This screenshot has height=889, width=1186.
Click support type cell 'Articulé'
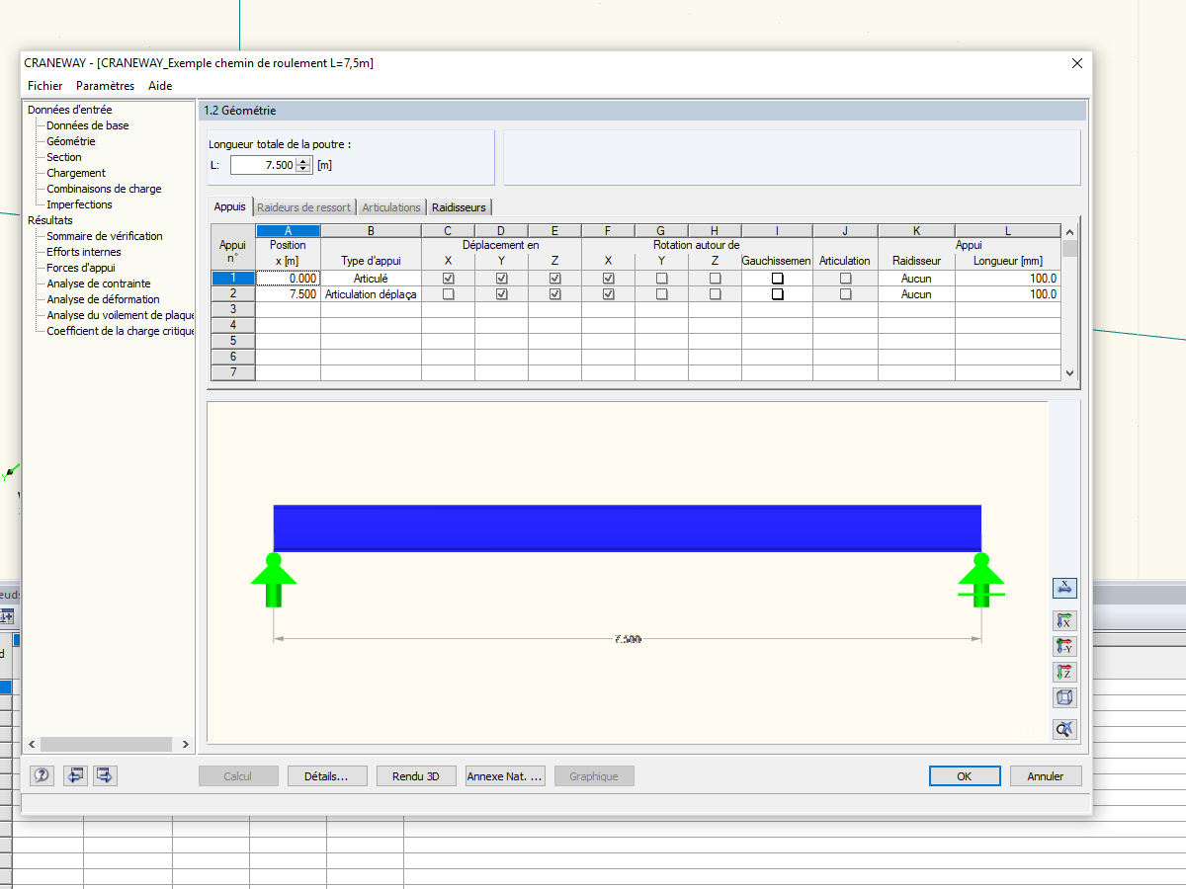click(x=371, y=279)
